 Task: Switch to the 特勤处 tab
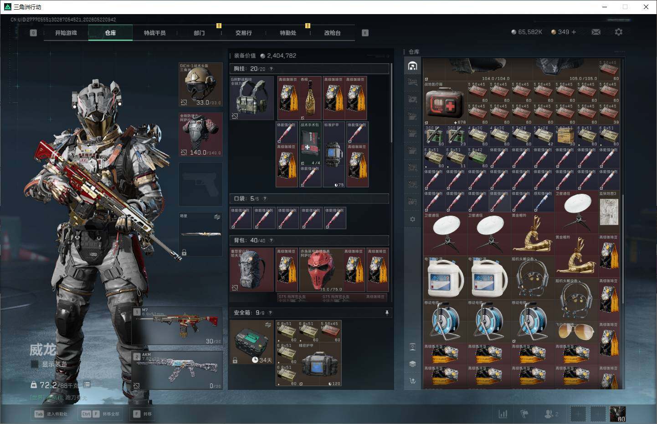[288, 33]
